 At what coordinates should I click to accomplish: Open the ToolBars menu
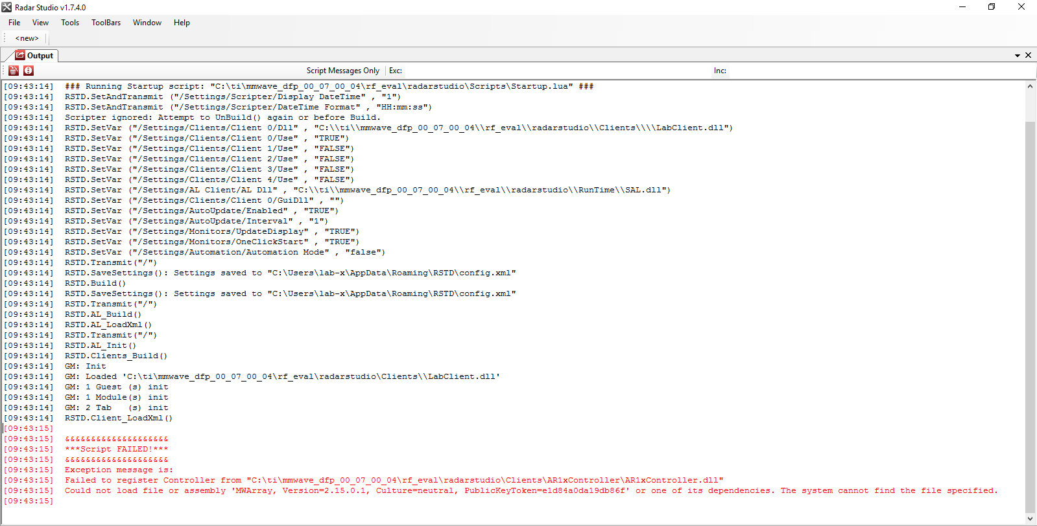click(106, 23)
